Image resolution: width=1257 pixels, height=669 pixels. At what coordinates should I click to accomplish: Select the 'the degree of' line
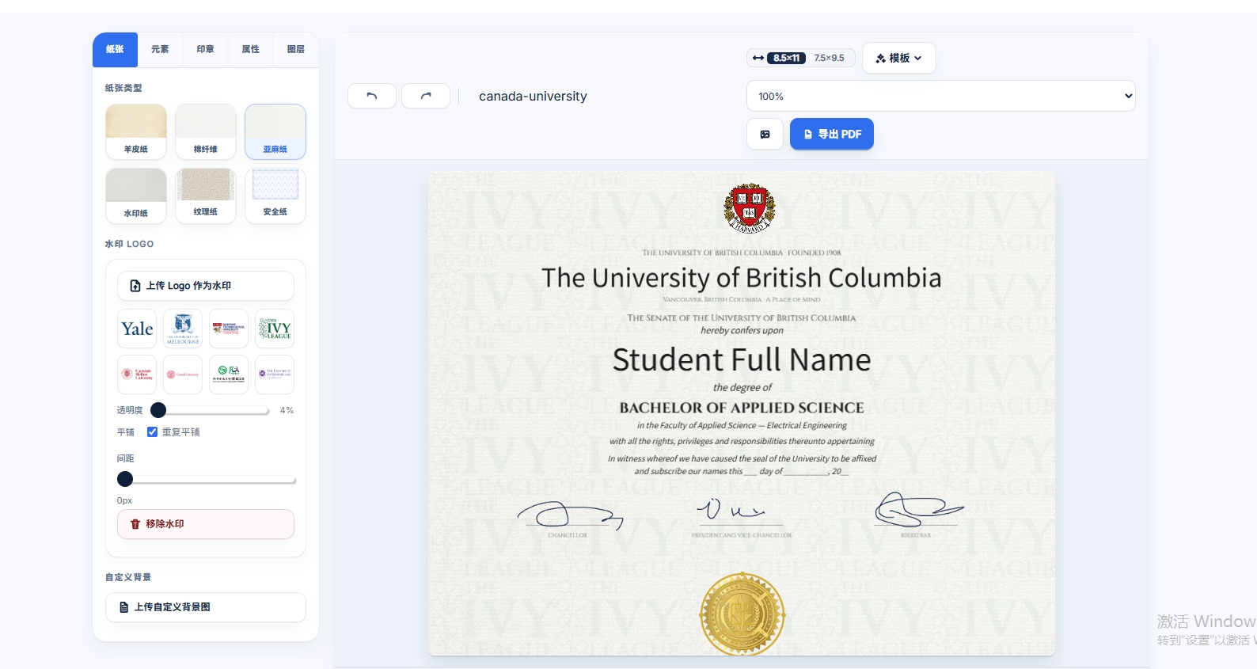point(742,387)
